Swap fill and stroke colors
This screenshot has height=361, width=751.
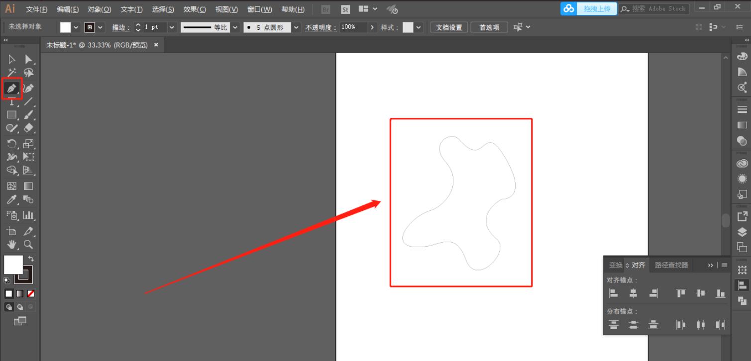click(31, 259)
